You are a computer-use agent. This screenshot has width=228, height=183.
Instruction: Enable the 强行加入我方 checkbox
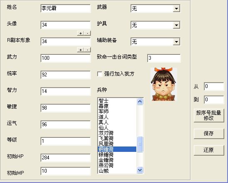[100, 74]
